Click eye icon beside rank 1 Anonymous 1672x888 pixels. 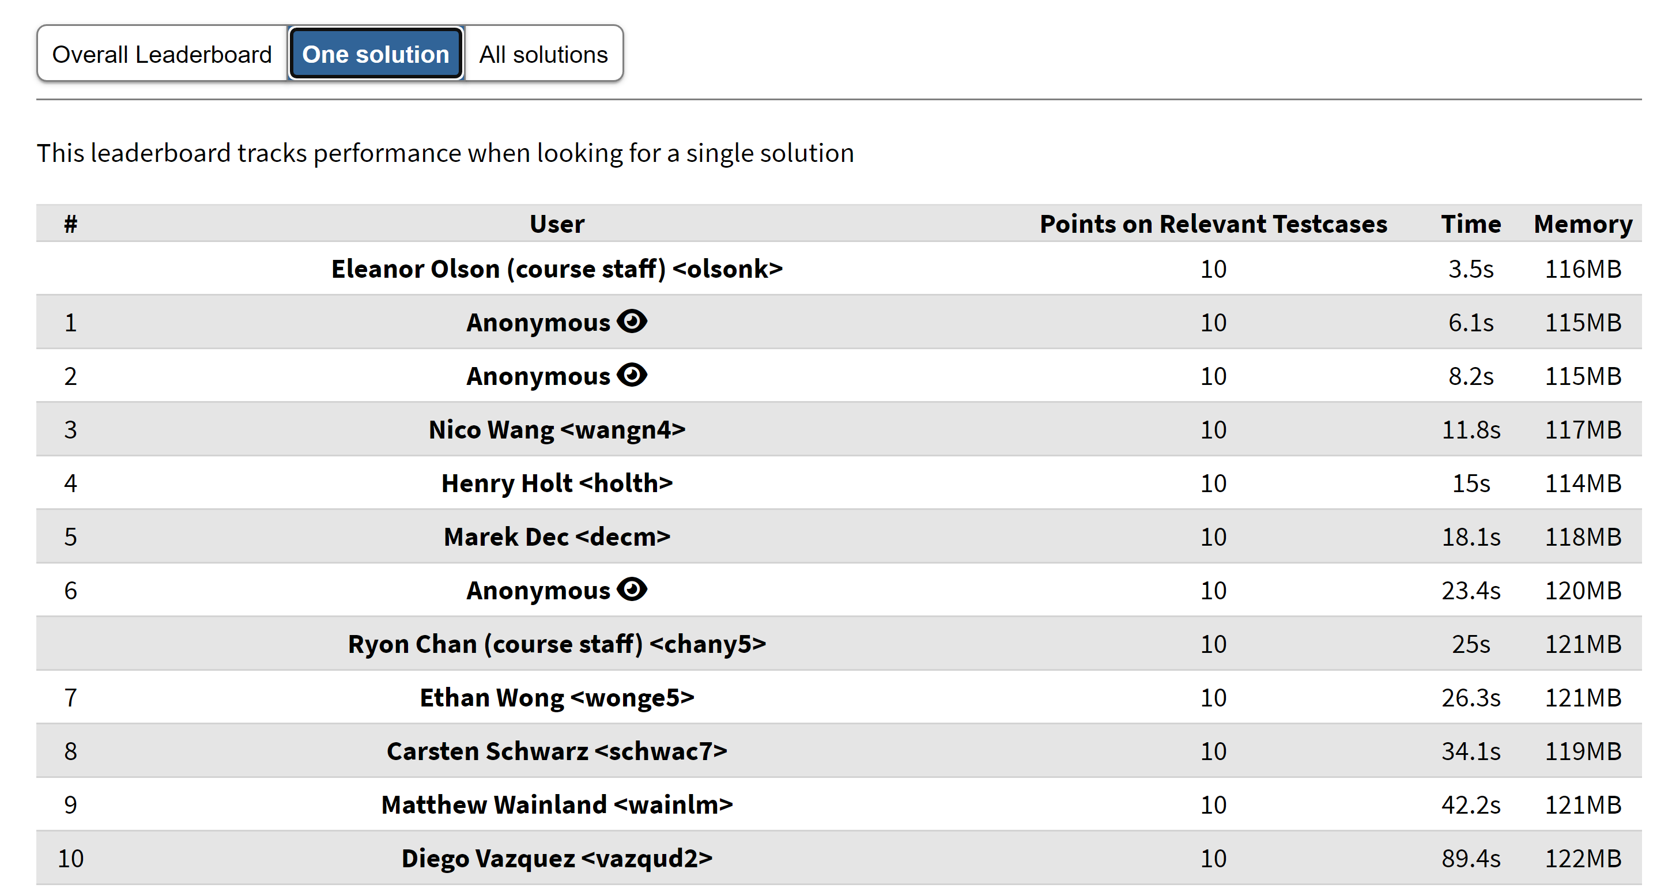coord(632,322)
